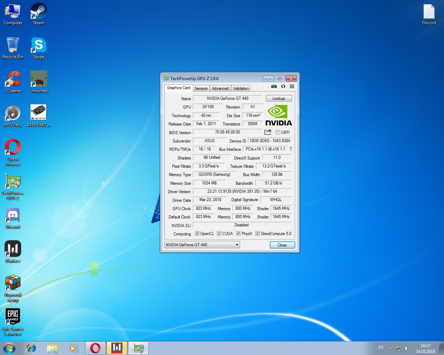
Task: Open the GPU-Z hamburger menu
Action: (292, 86)
